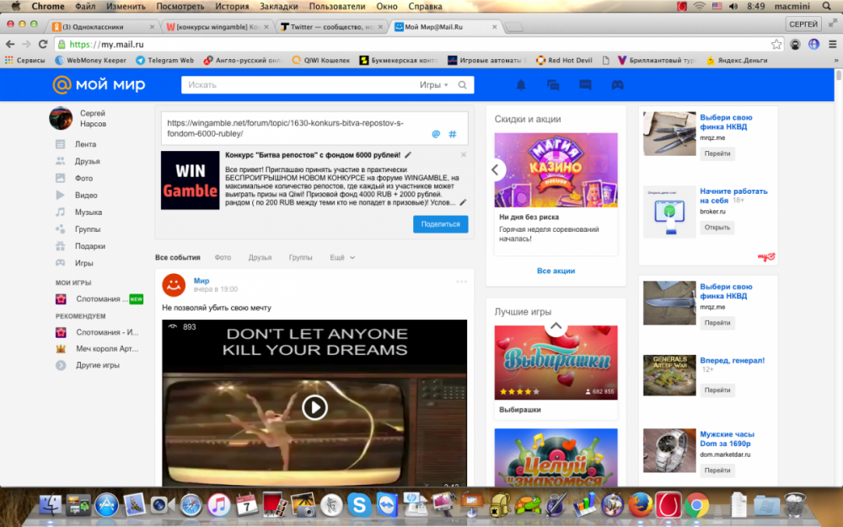Remove the WinGamble link preview
This screenshot has width=843, height=527.
coord(463,155)
